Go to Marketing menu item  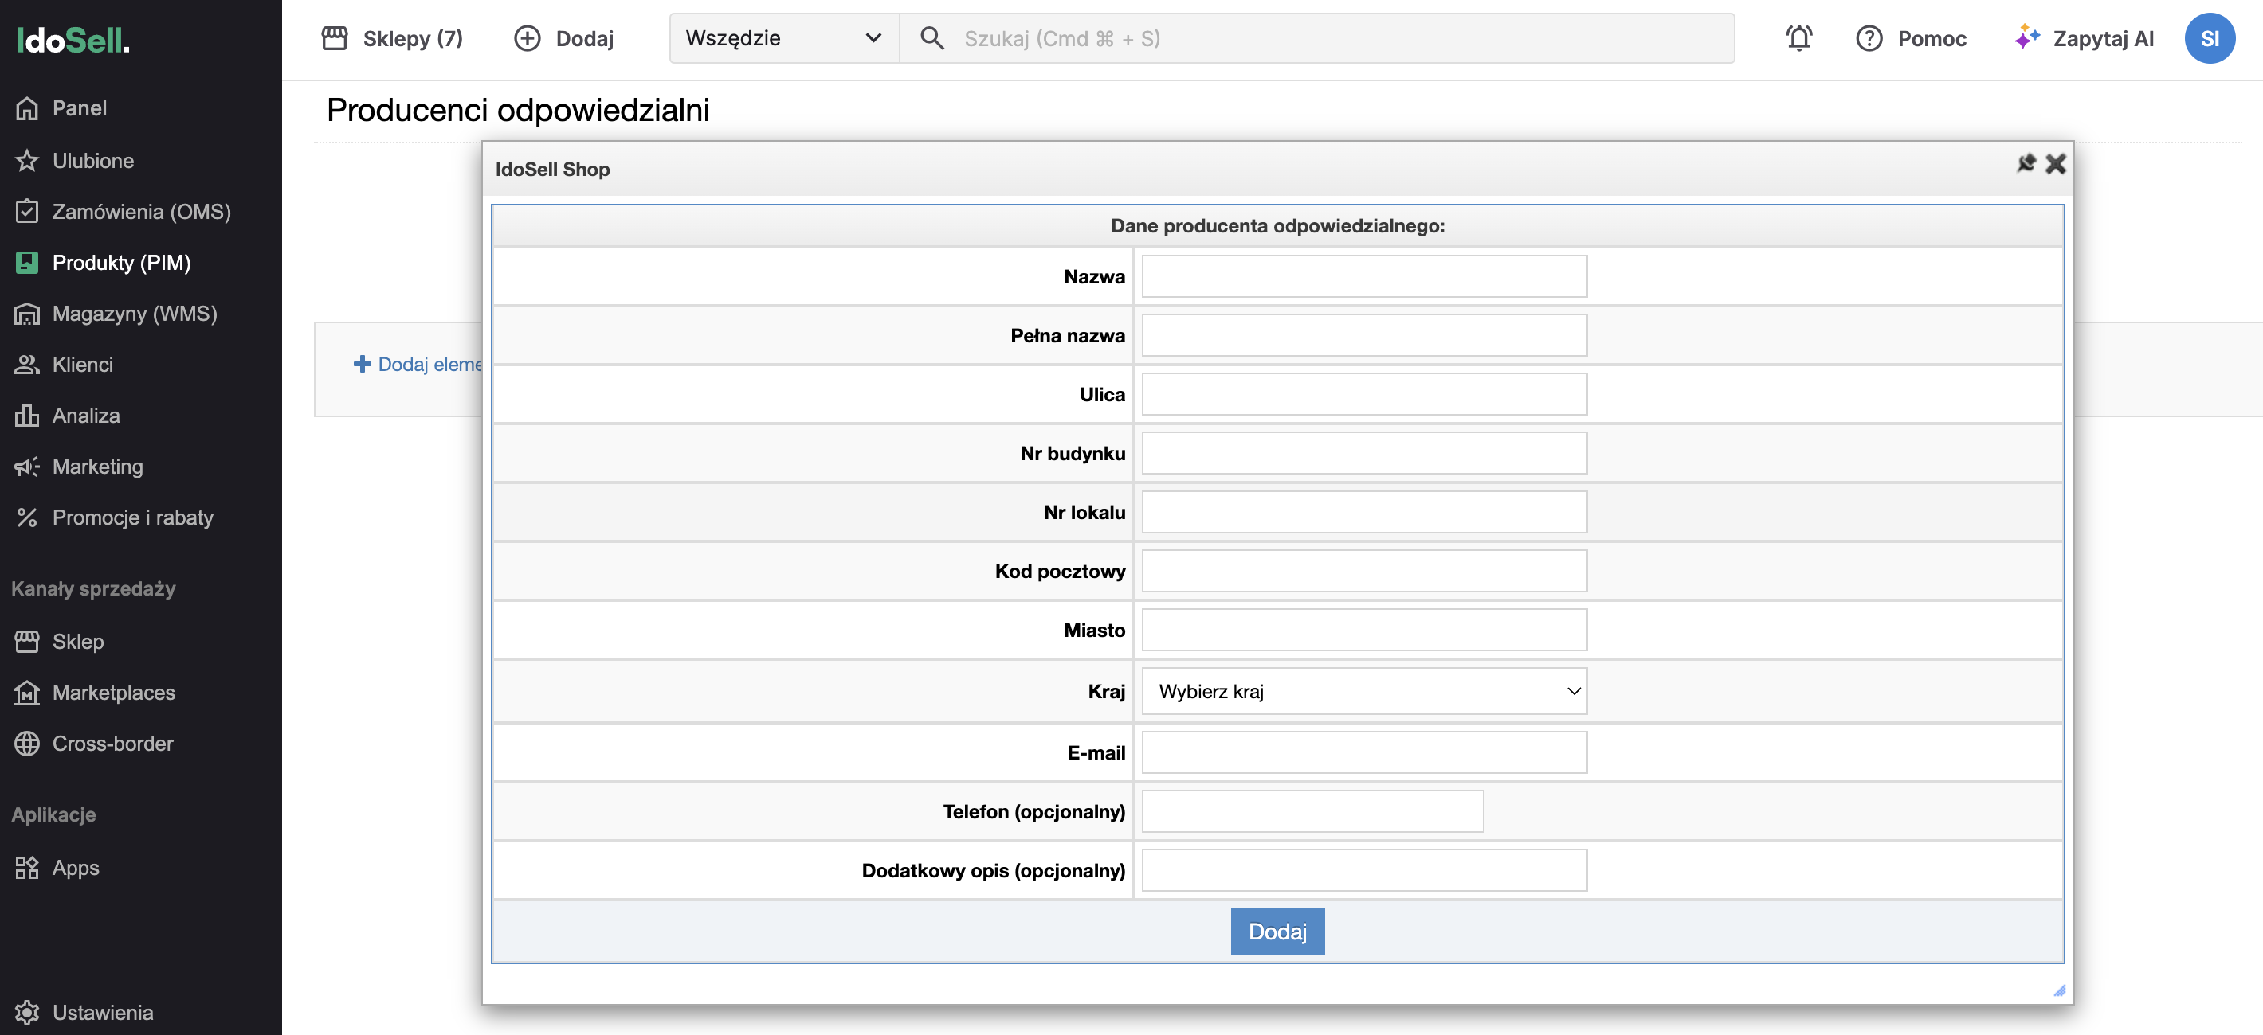tap(97, 466)
